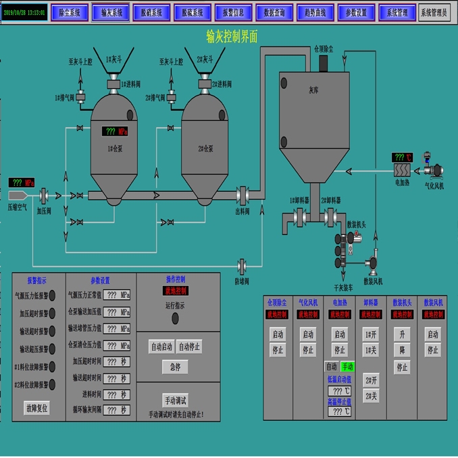Click the 卸料器 1#开 button
This screenshot has width=458, height=458.
pos(371,334)
